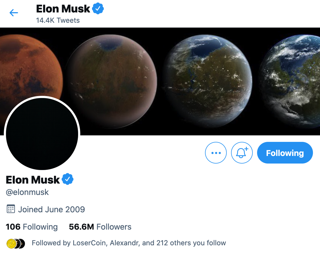Viewport: 320px width, 261px height.
Task: Open the 'Followed by LoserCoin, Alexandr' list
Action: 129,243
